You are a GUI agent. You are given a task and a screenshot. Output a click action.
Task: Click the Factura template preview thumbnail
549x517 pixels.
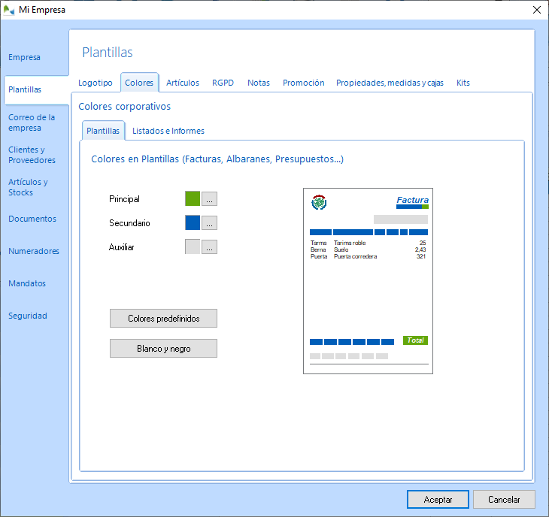point(368,280)
